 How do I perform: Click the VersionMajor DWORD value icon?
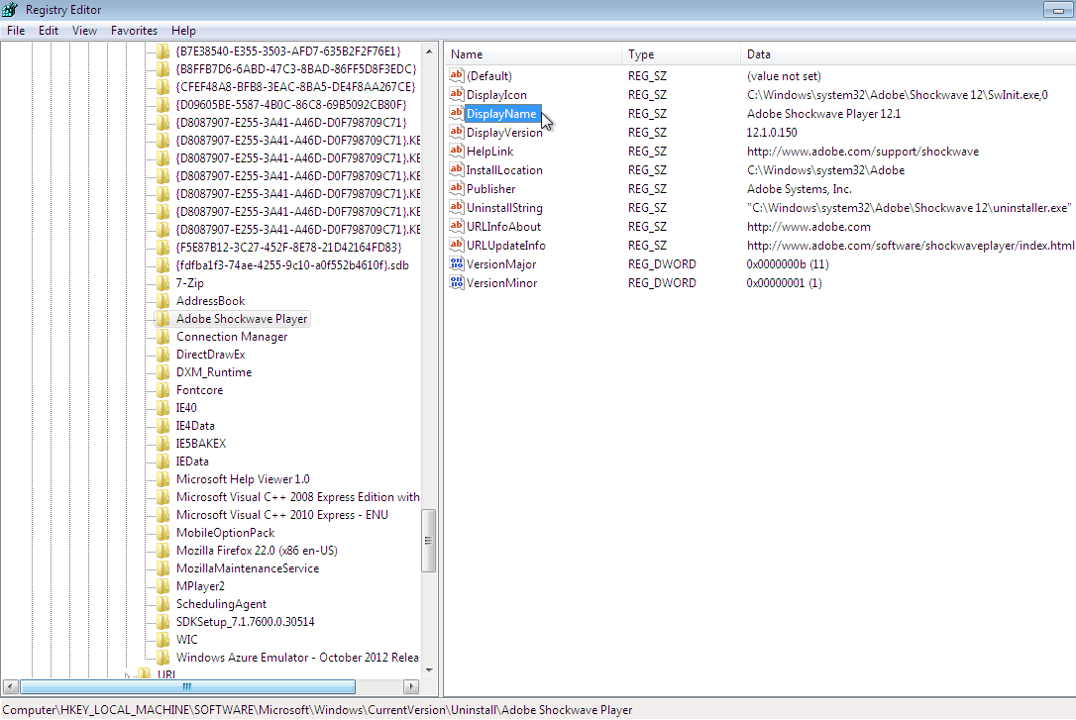457,264
